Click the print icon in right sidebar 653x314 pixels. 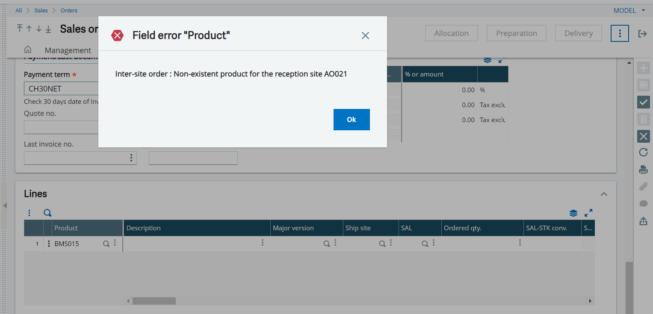(643, 170)
